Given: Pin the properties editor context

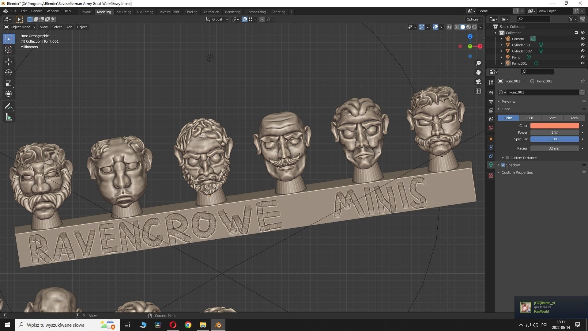Looking at the screenshot, I should coord(582,81).
